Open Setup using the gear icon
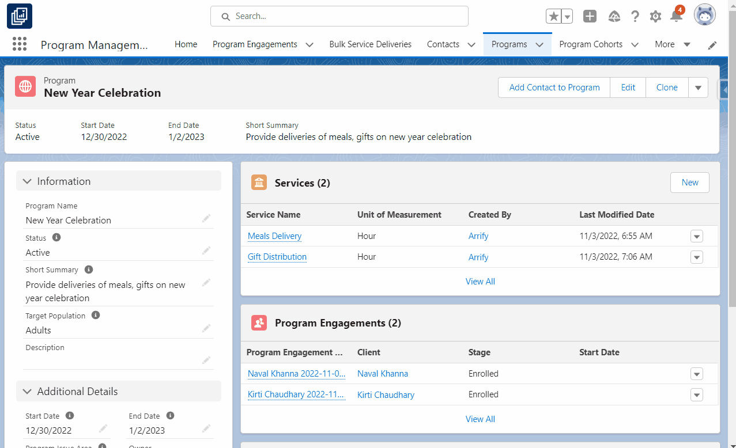The image size is (736, 448). tap(655, 16)
